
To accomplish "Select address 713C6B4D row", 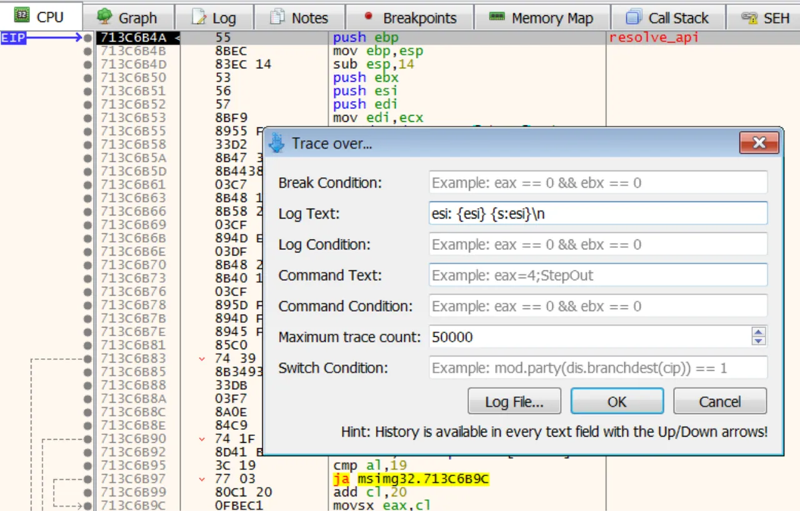I will coord(133,64).
